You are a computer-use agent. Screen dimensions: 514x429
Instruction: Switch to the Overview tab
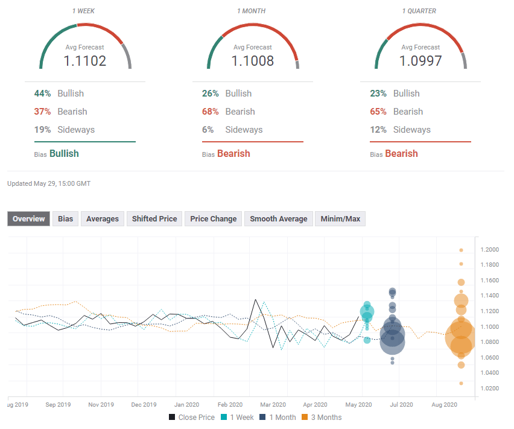[x=29, y=219]
